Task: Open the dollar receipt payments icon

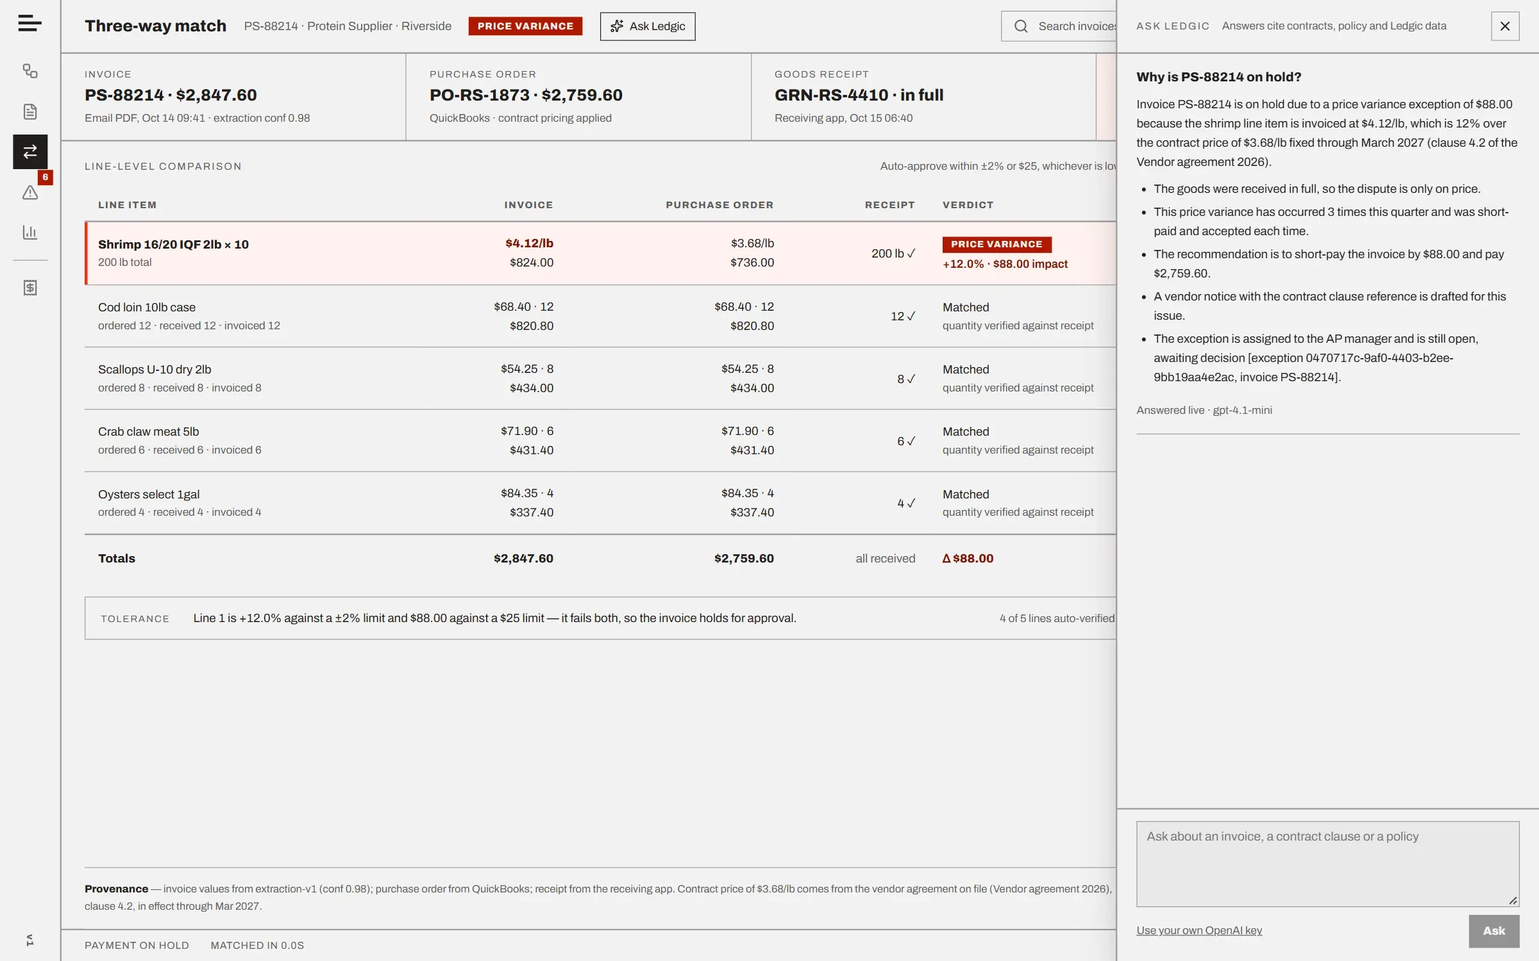Action: (x=30, y=288)
